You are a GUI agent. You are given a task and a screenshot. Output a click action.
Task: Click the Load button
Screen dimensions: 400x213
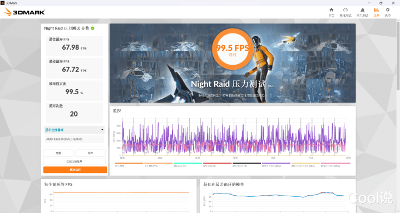click(x=58, y=153)
